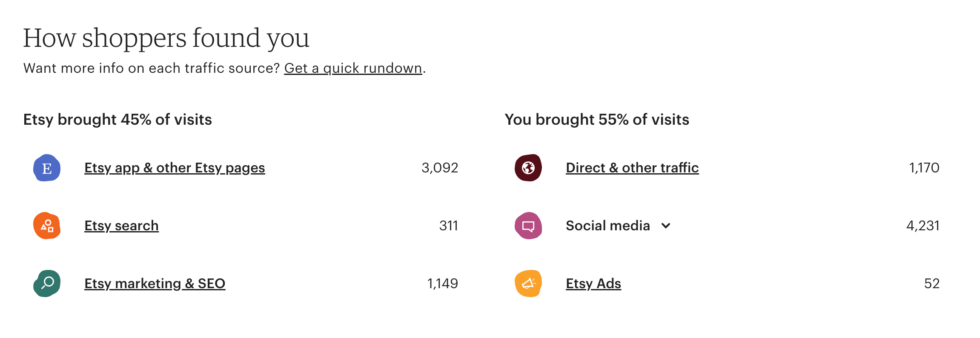The height and width of the screenshot is (338, 980).
Task: Click the blue Etsy "E" icon
Action: click(47, 168)
